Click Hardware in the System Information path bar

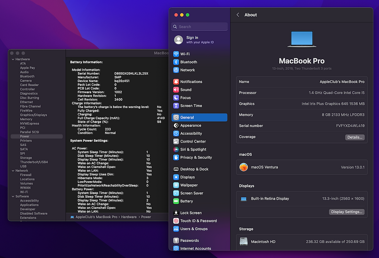(x=128, y=217)
